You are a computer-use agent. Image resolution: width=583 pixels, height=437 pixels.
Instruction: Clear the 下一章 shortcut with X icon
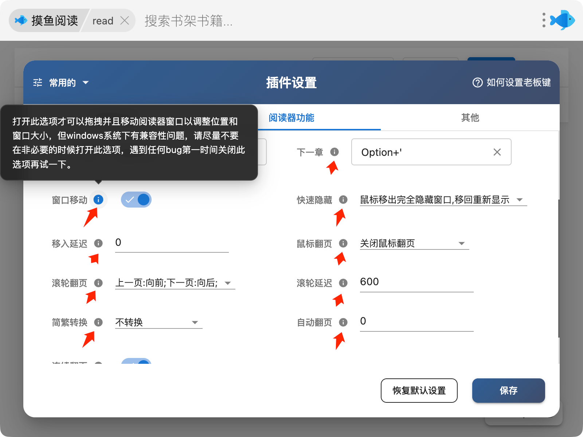[497, 152]
